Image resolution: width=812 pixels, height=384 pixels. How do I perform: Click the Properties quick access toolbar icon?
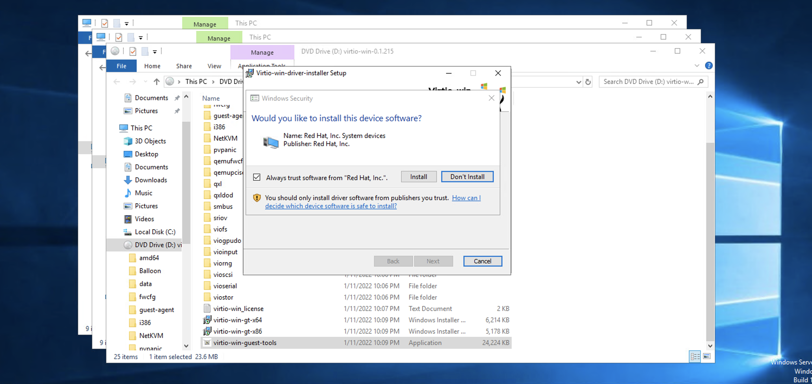[x=133, y=51]
